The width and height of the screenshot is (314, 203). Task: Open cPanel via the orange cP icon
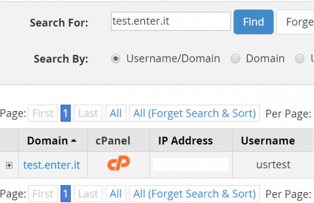point(119,163)
